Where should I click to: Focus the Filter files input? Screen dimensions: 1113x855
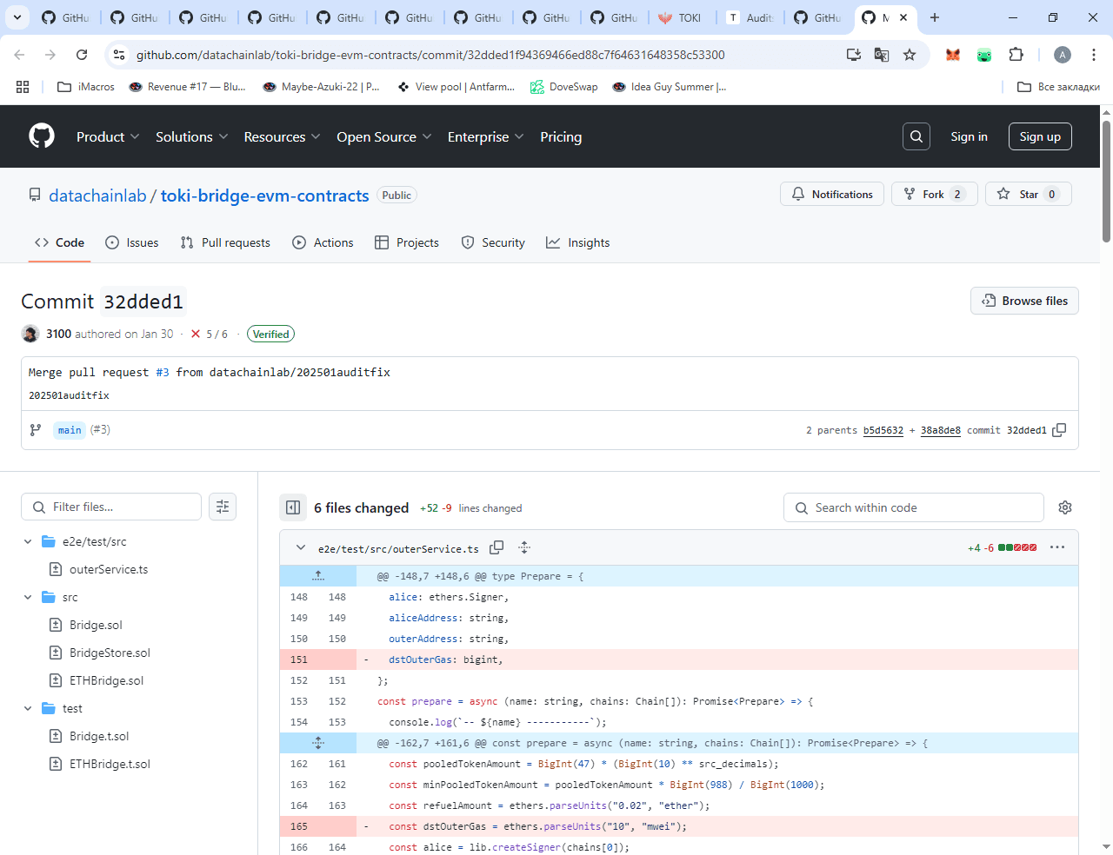tap(111, 507)
